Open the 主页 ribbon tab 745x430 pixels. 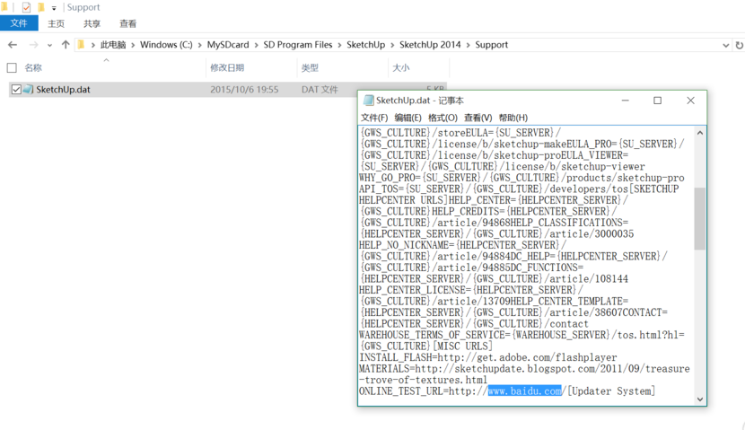coord(56,23)
